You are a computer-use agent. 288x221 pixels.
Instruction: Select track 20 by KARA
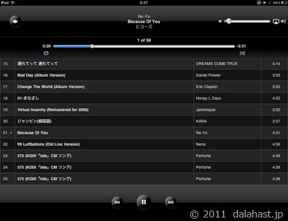click(x=144, y=121)
